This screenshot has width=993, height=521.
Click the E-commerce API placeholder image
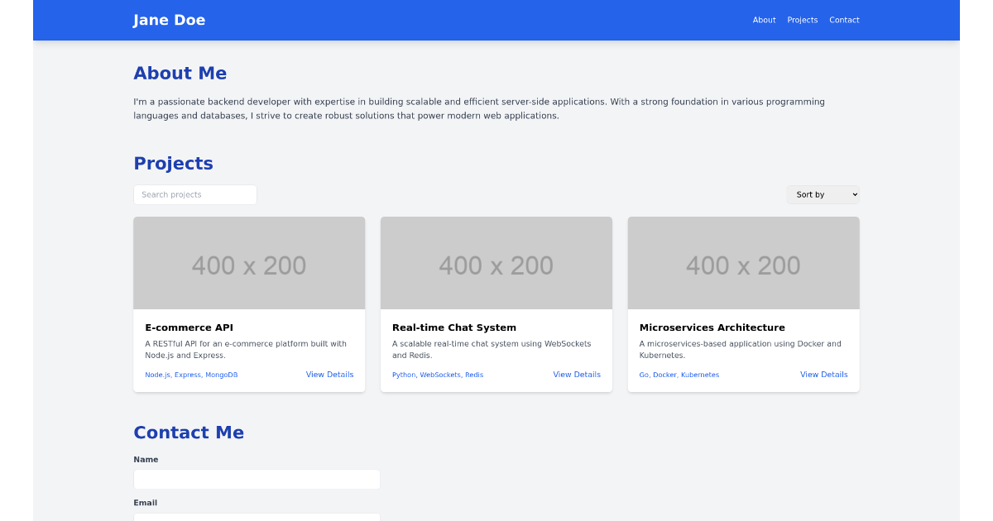(249, 262)
